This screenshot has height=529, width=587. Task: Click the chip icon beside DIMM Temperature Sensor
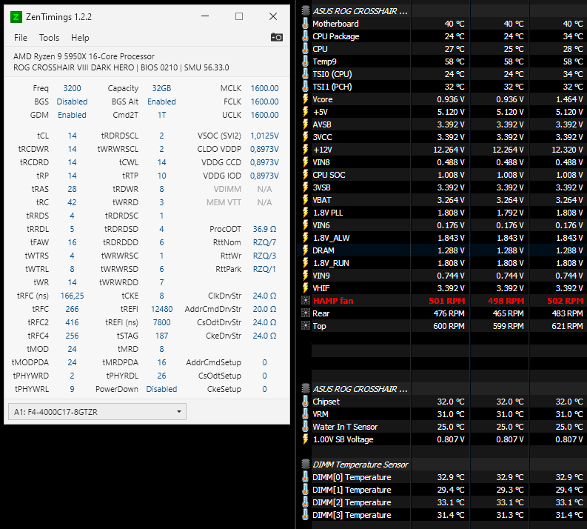pos(306,465)
